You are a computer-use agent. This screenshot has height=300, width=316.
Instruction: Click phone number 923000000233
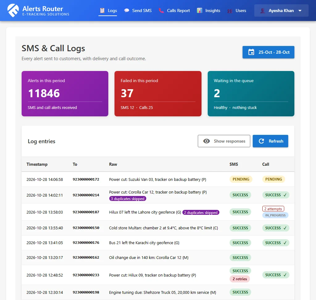pos(86,275)
